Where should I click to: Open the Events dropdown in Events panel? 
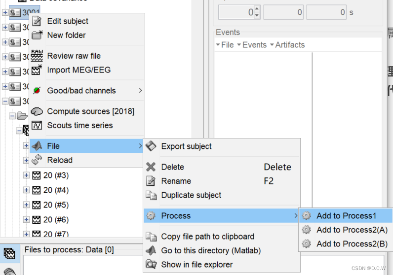click(252, 45)
